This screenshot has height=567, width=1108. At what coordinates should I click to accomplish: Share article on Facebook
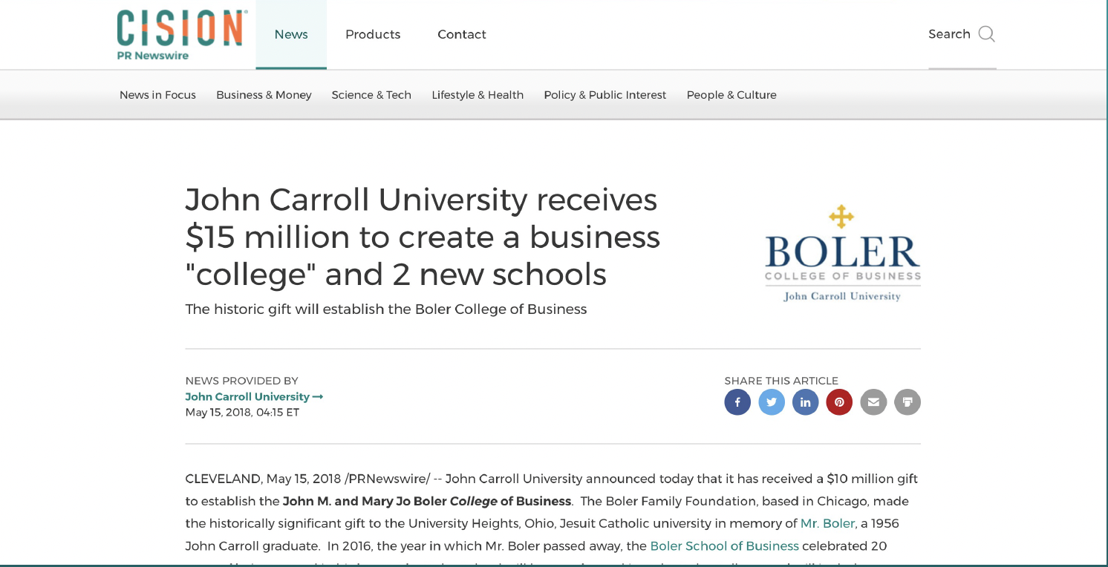tap(737, 402)
